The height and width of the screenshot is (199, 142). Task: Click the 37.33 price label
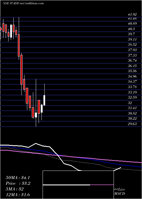click(132, 55)
